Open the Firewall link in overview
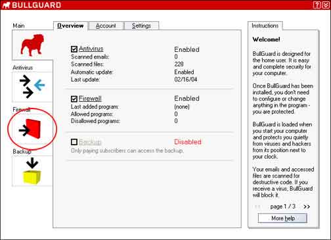This screenshot has width=331, height=240. pyautogui.click(x=90, y=99)
